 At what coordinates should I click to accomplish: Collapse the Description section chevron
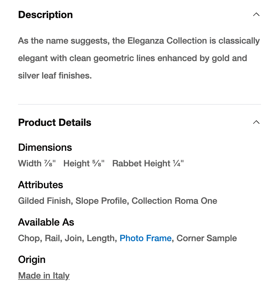click(256, 15)
